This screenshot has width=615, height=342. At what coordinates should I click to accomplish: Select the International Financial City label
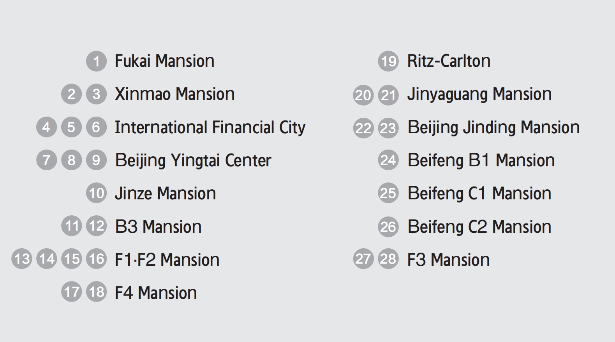click(210, 127)
